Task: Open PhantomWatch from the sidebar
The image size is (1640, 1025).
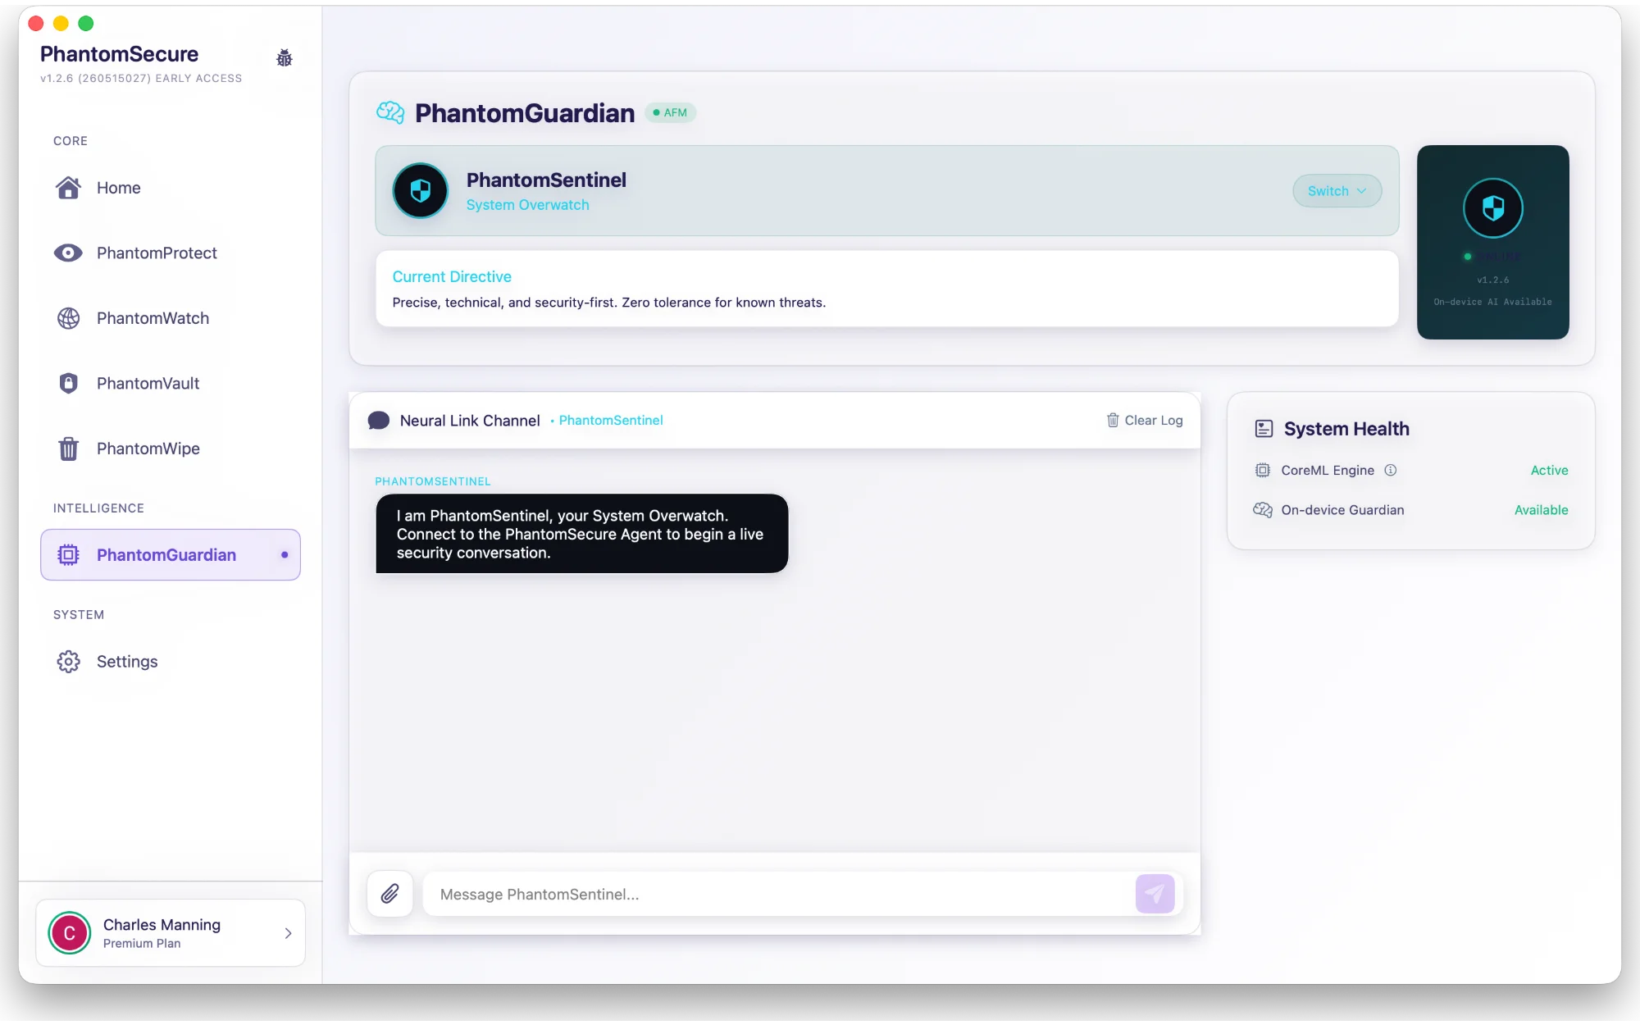Action: pyautogui.click(x=171, y=318)
